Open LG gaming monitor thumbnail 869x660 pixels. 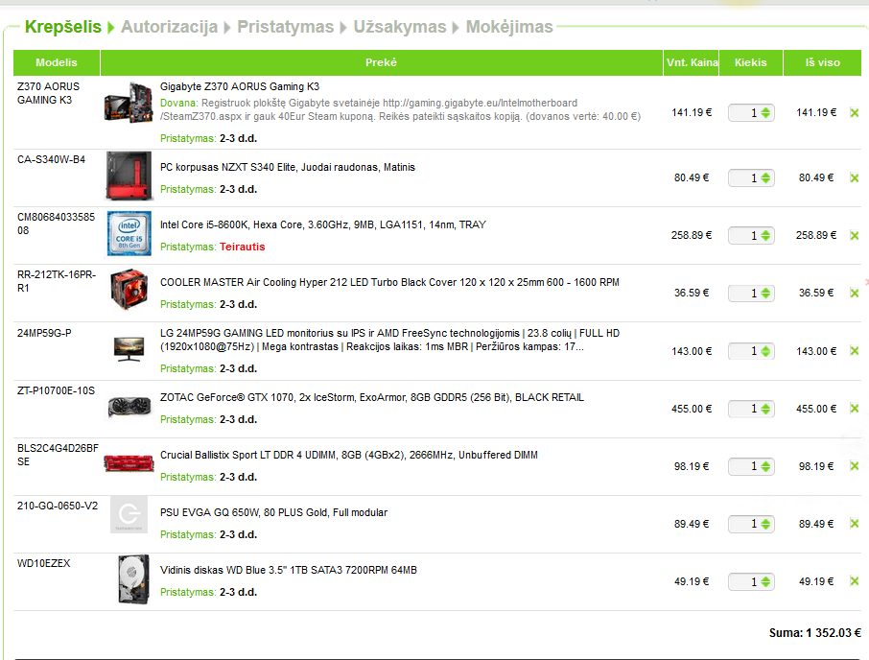(x=129, y=348)
